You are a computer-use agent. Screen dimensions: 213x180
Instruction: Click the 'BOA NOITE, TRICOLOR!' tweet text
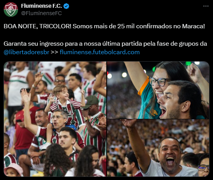(104, 26)
